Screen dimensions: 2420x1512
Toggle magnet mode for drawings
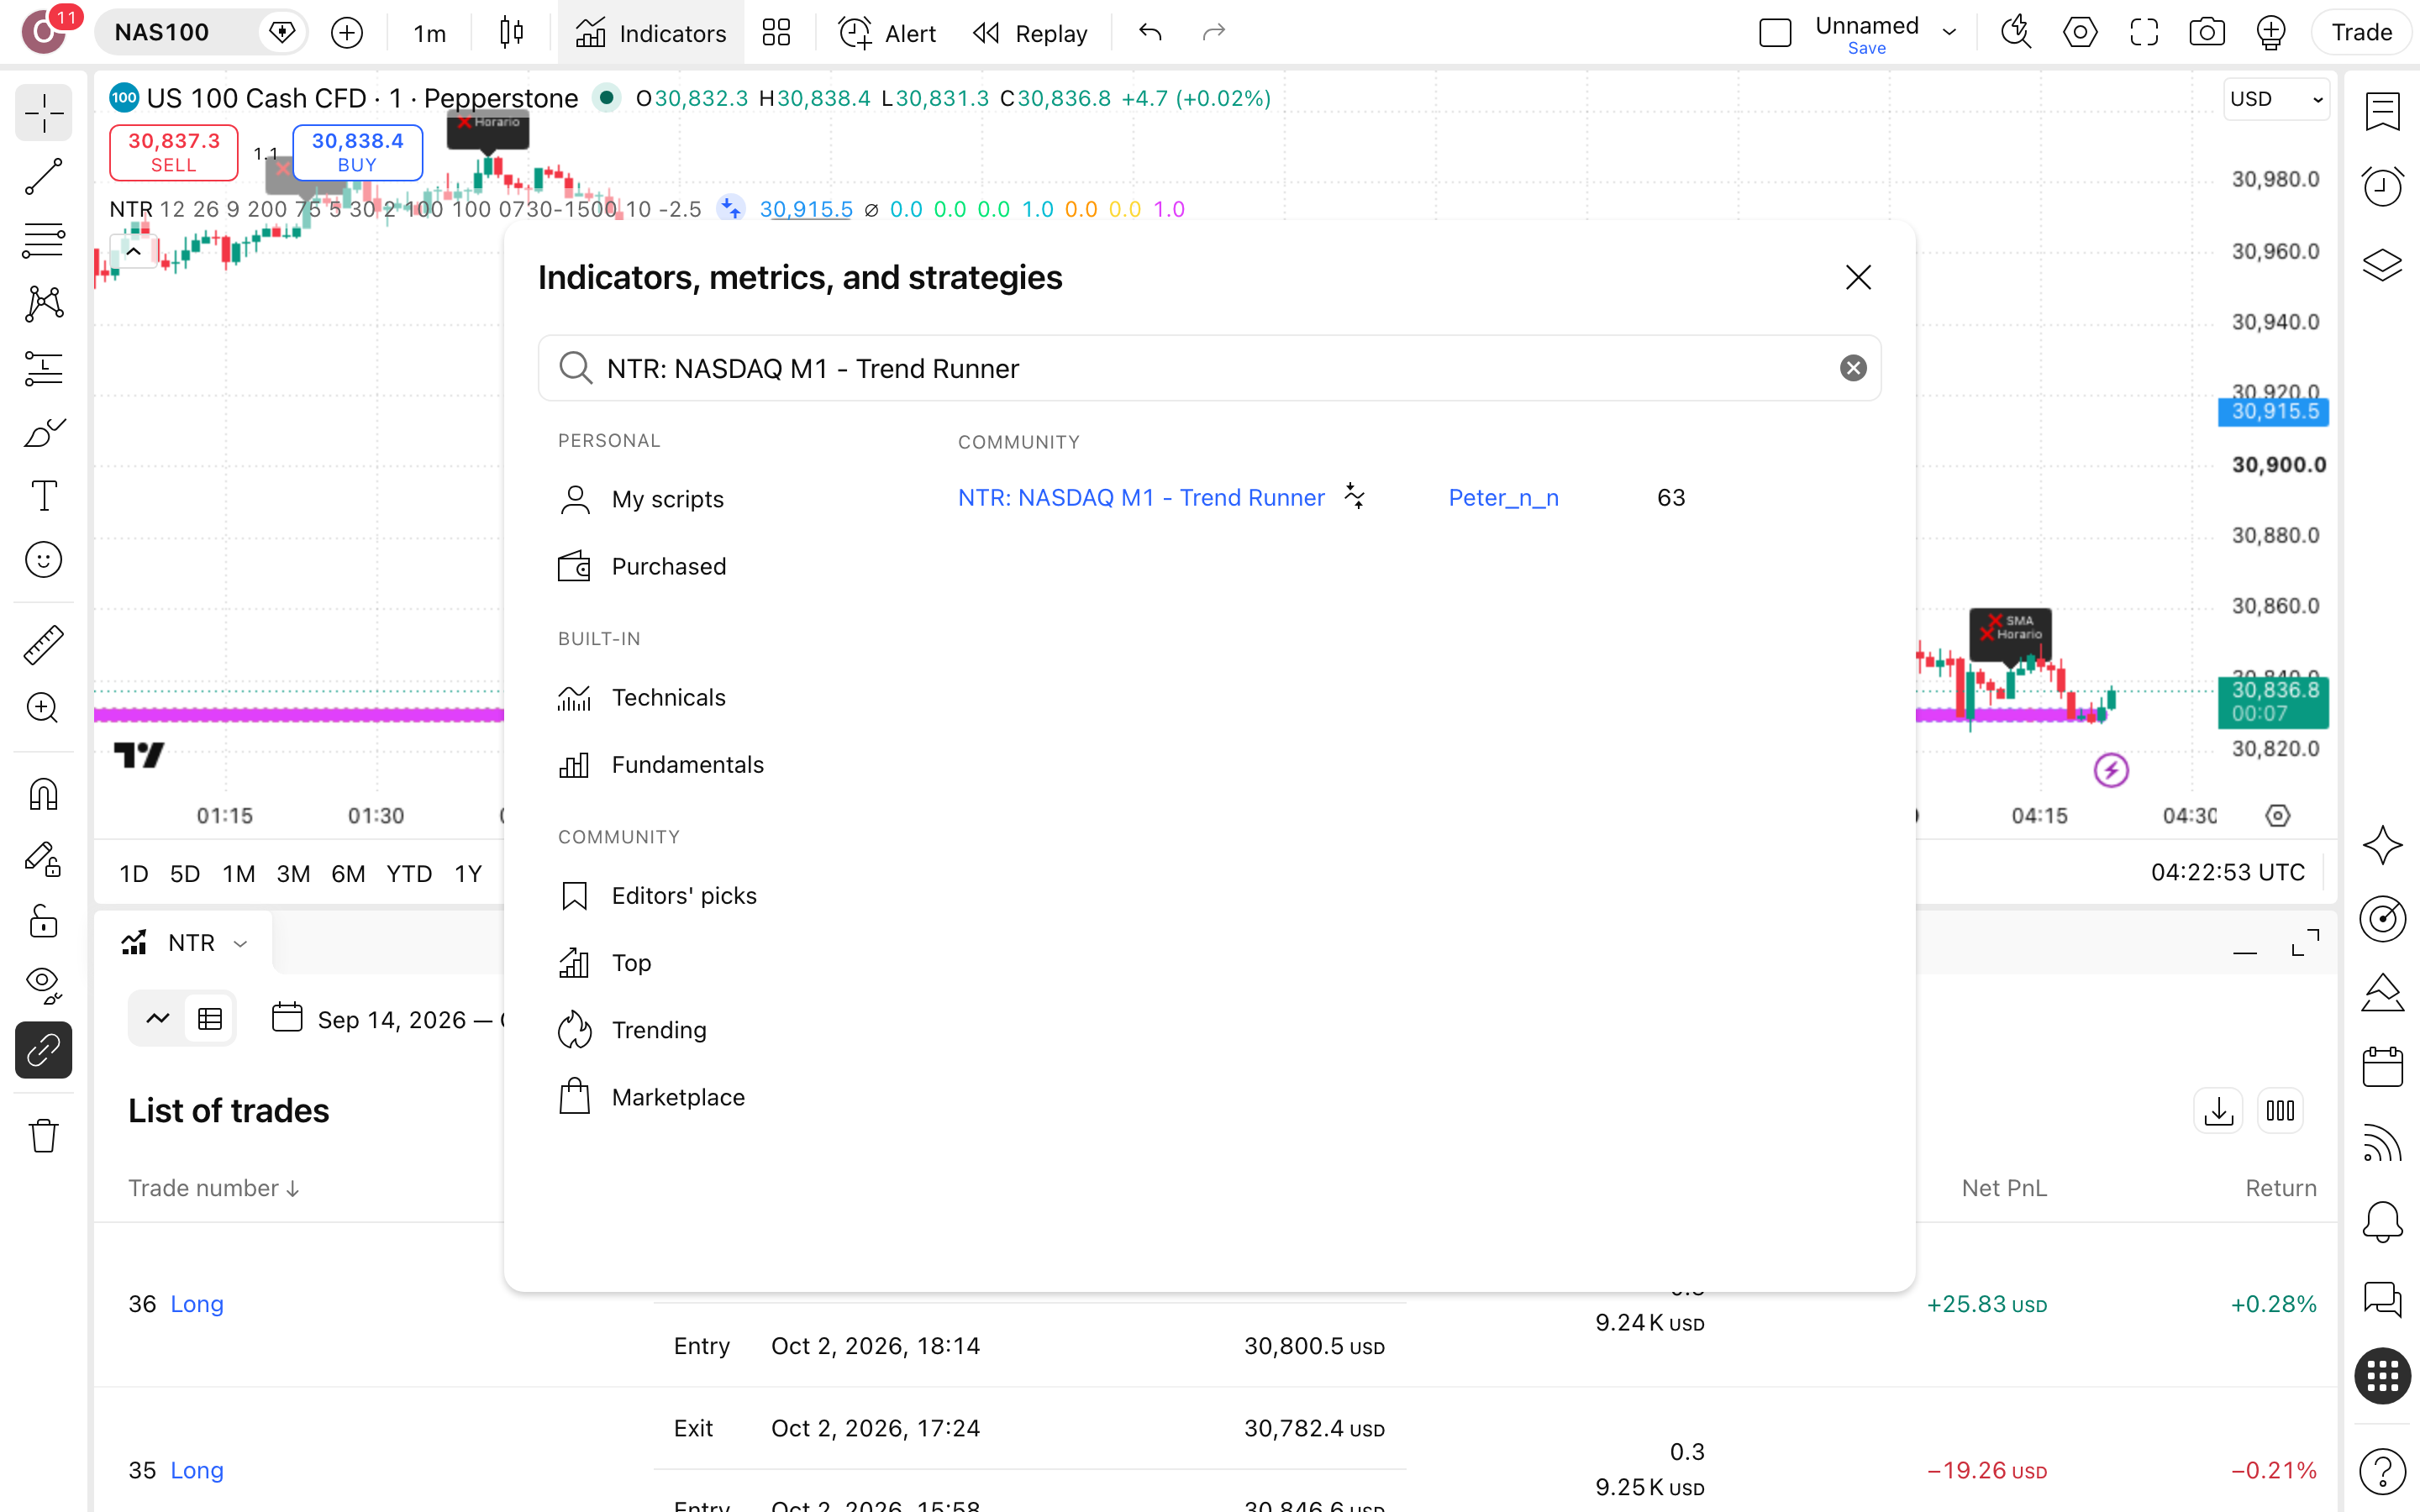pos(43,794)
